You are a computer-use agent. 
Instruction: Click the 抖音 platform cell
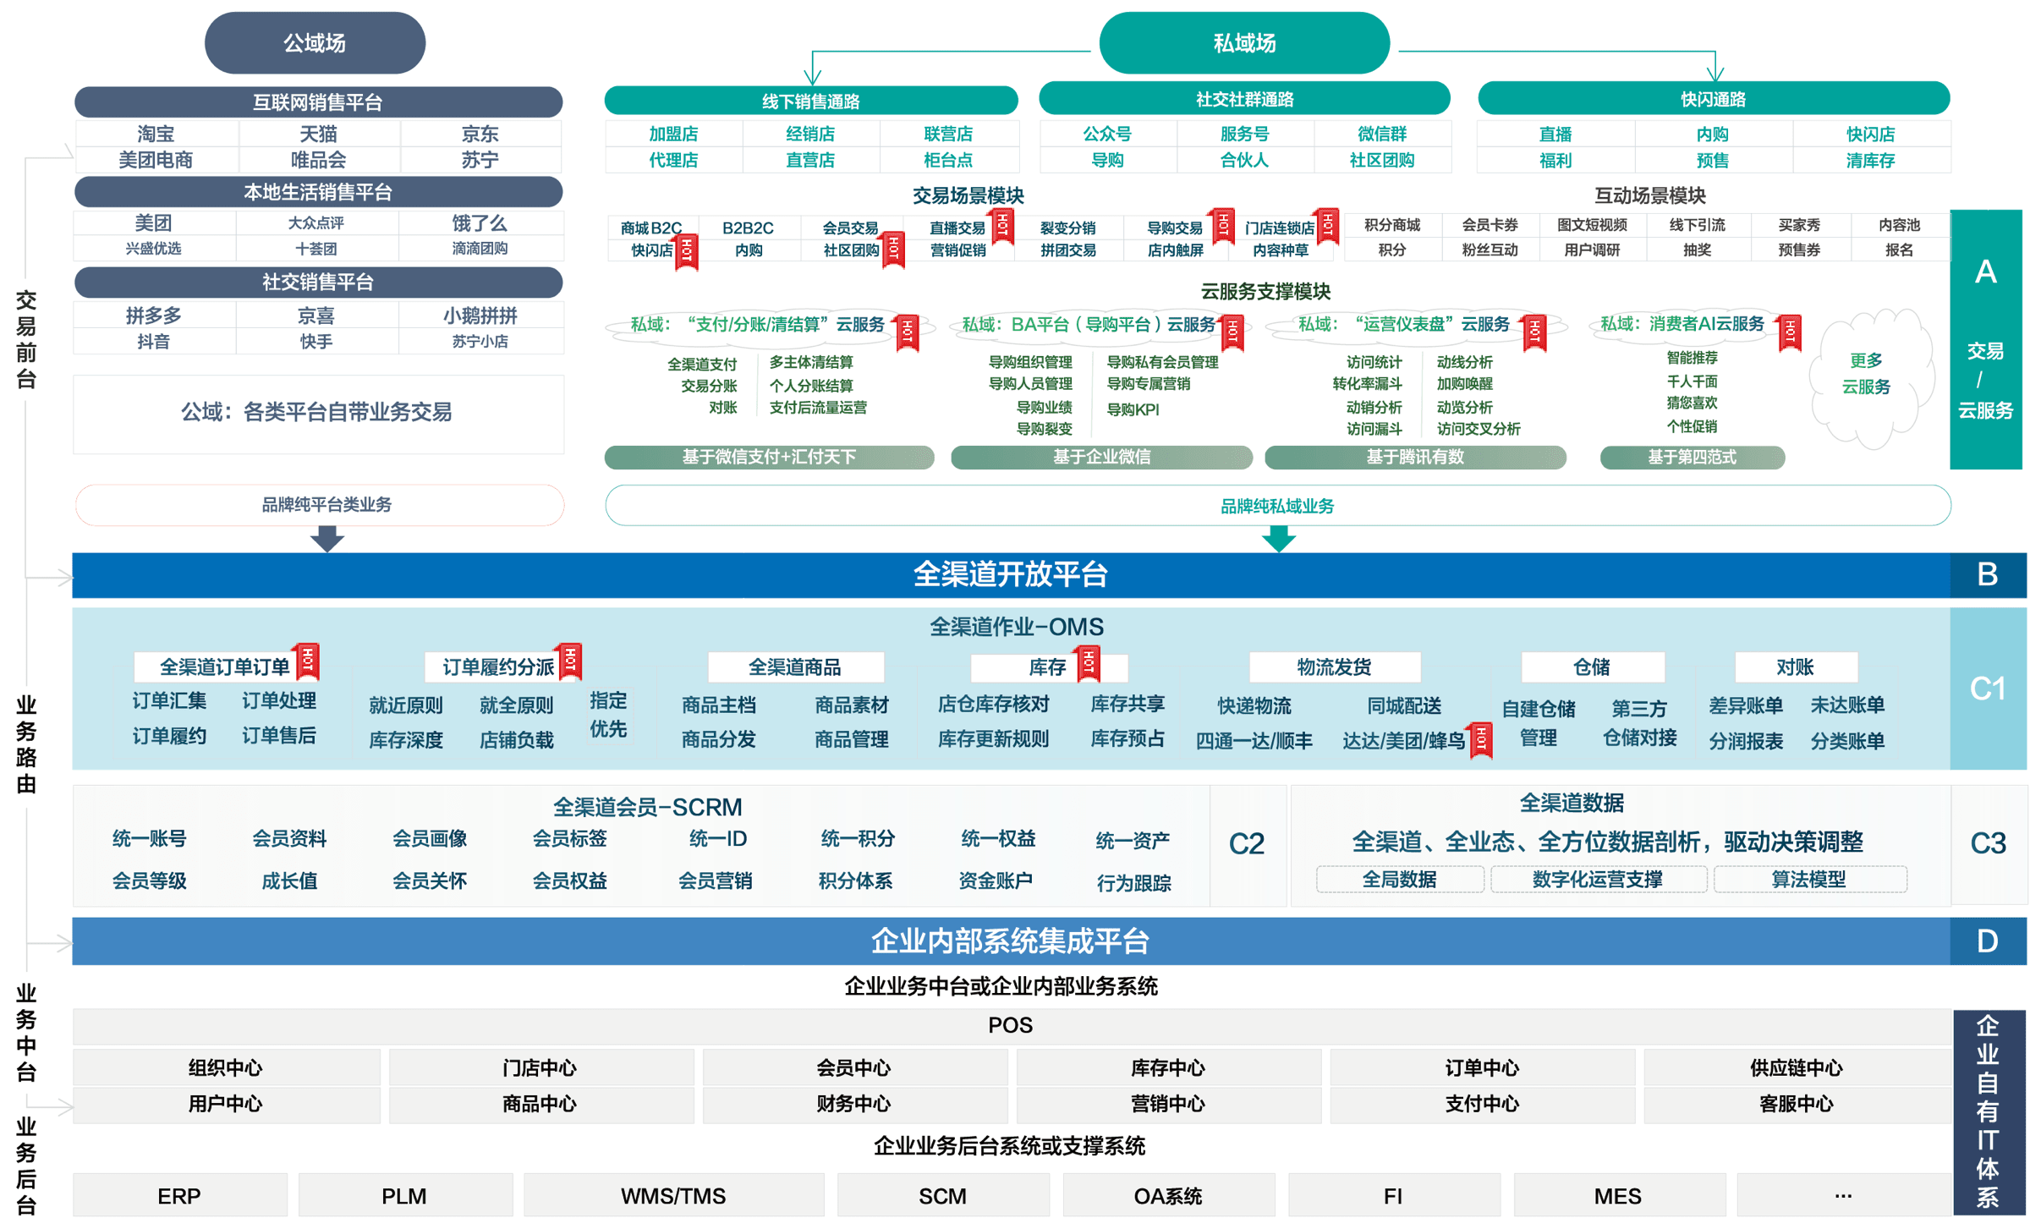click(154, 341)
